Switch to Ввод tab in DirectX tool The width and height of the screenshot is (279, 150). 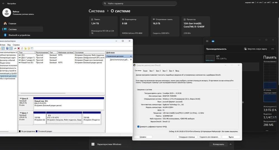coord(177,71)
